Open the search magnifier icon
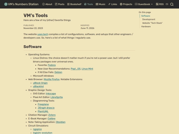 click(172, 4)
